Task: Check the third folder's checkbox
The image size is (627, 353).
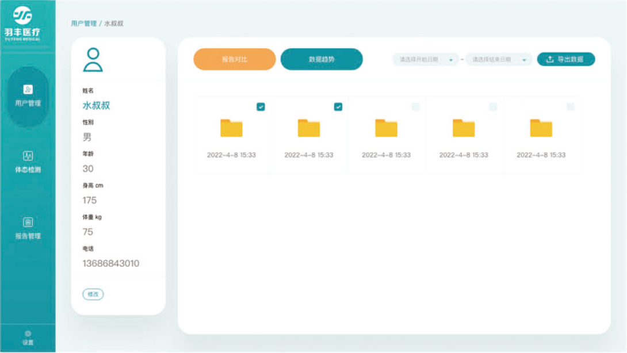Action: (x=415, y=107)
